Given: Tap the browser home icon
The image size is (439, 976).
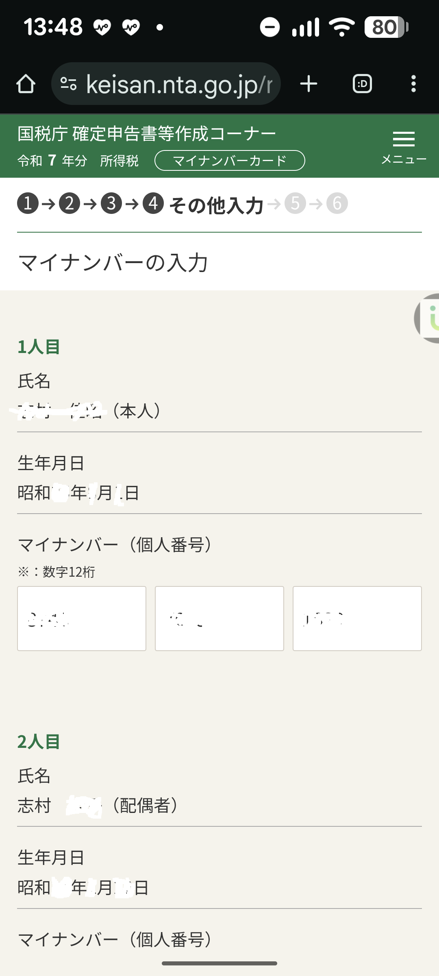Looking at the screenshot, I should click(x=26, y=84).
